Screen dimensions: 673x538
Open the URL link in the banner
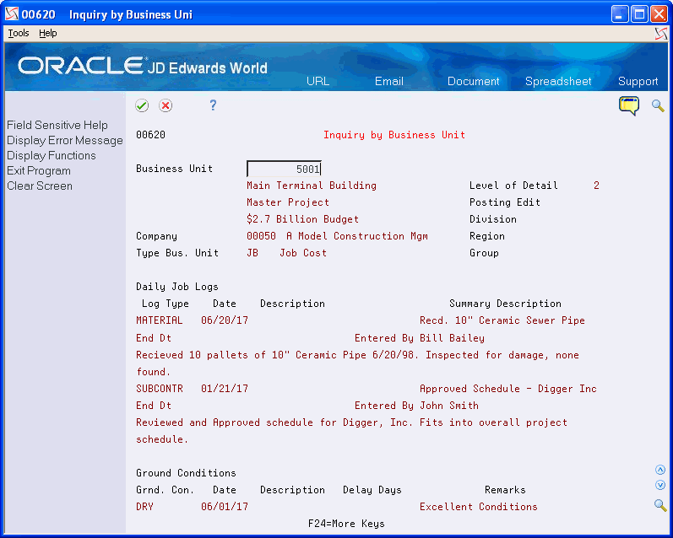(318, 81)
